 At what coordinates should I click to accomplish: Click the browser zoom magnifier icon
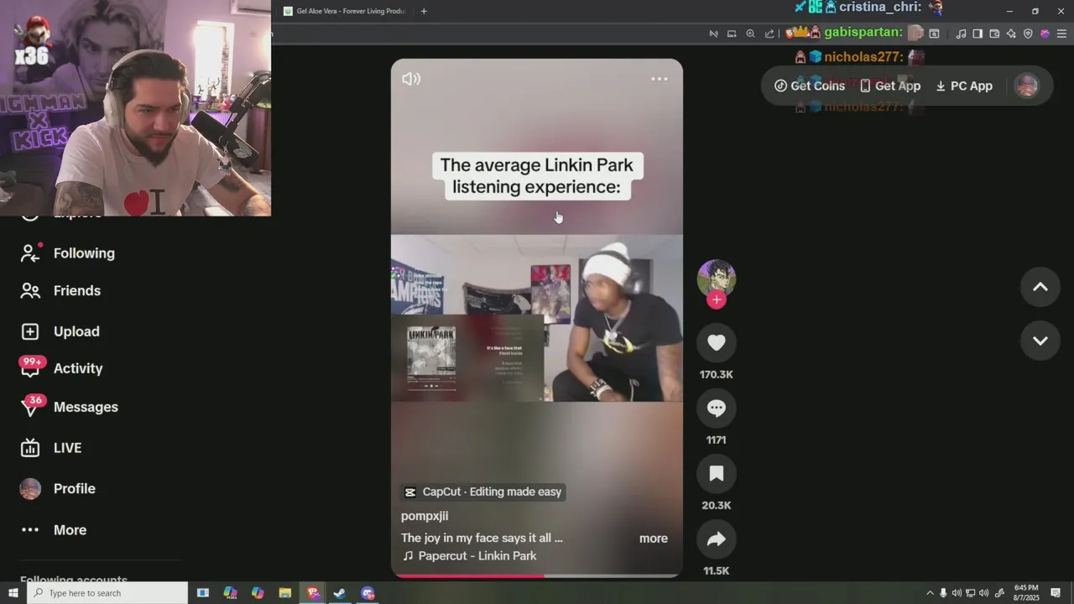coord(751,34)
